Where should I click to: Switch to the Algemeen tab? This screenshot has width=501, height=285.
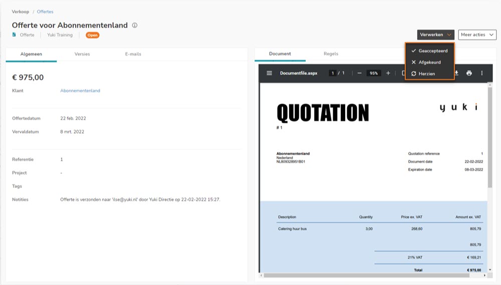[31, 54]
